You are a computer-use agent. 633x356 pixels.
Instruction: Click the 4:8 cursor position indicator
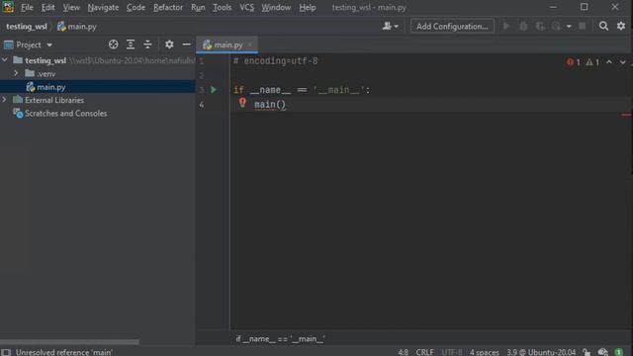(x=403, y=352)
